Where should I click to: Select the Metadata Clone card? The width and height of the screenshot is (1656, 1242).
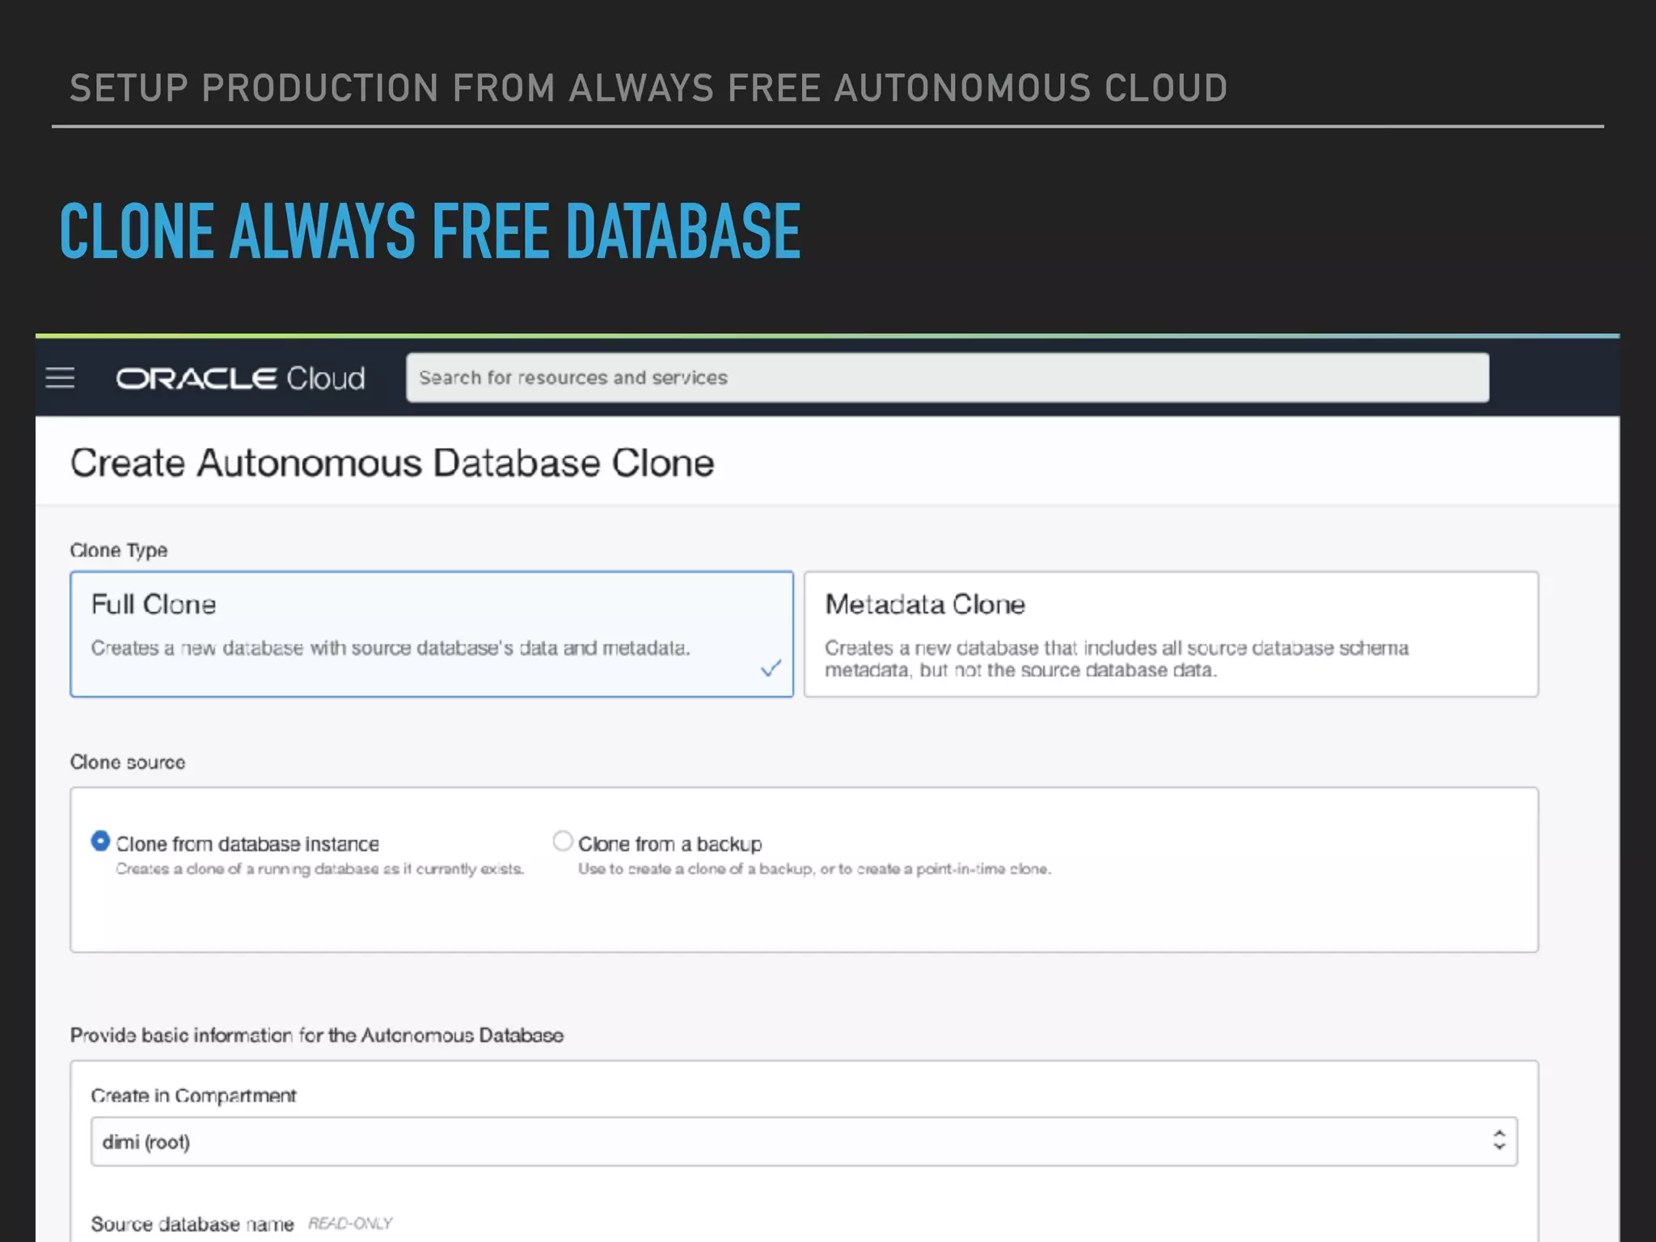click(x=1171, y=634)
